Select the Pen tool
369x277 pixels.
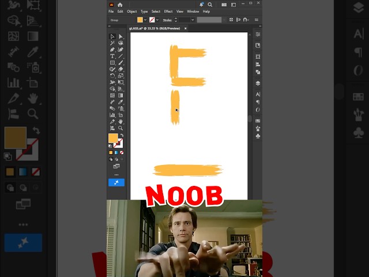click(112, 50)
